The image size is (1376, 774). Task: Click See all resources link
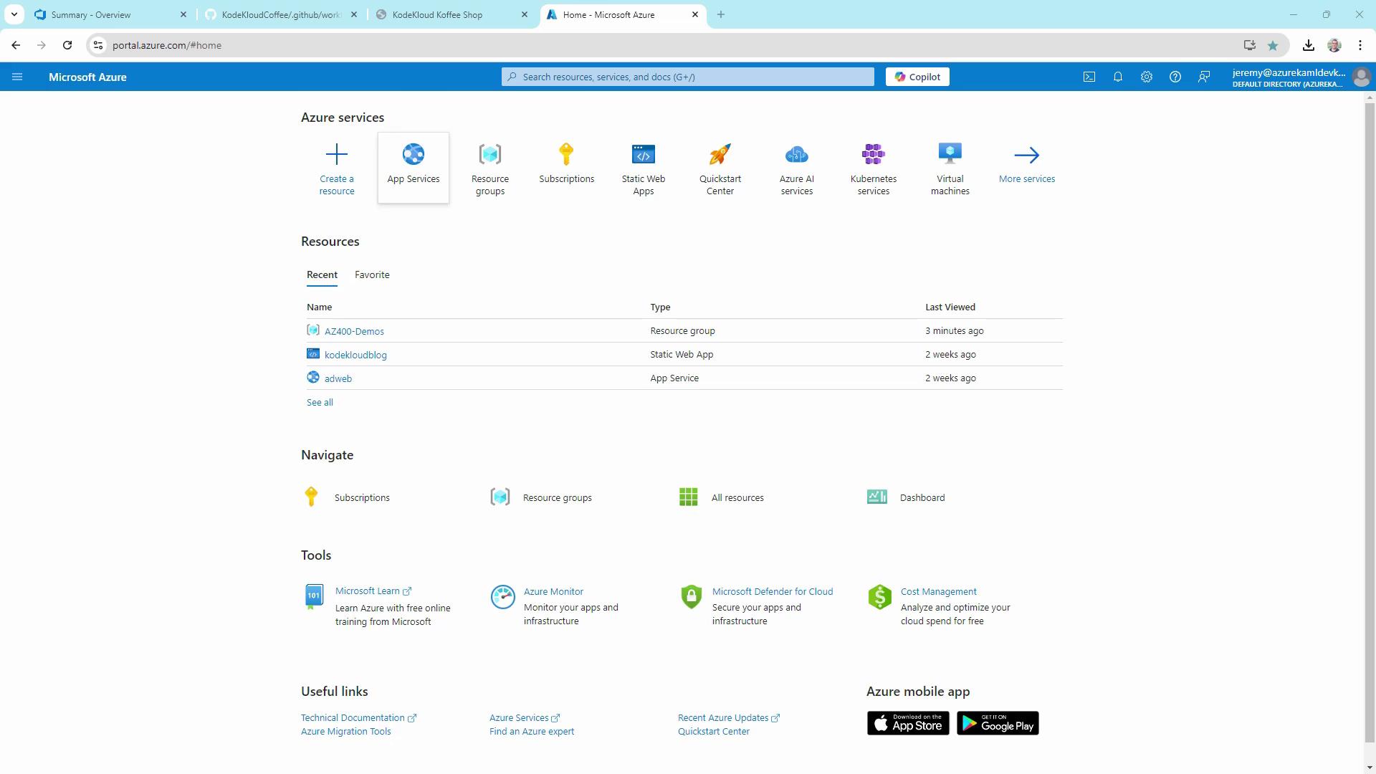click(320, 402)
